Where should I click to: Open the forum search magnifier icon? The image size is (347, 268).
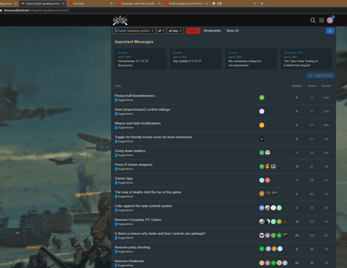[x=313, y=20]
